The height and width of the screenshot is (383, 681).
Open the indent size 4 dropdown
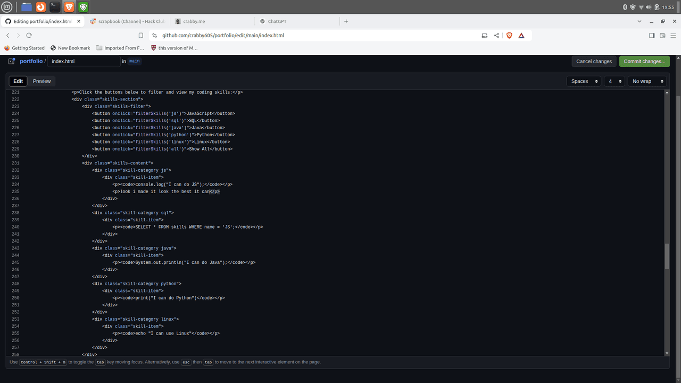[x=614, y=81]
